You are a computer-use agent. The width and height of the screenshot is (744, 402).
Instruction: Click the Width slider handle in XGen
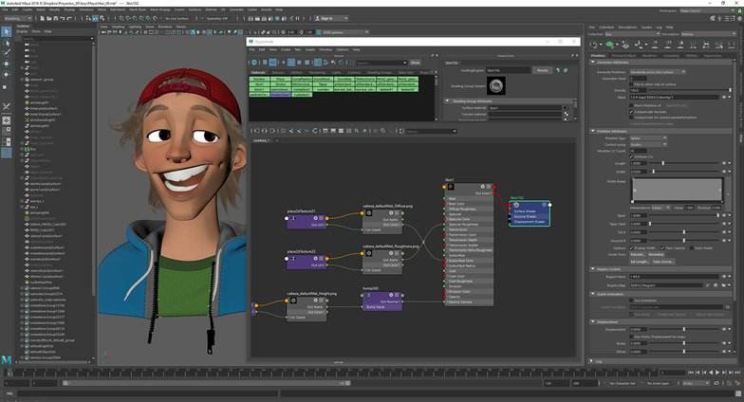pyautogui.click(x=653, y=171)
